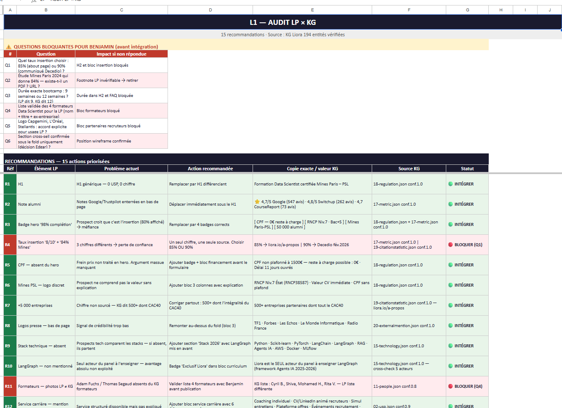562x408 pixels.
Task: Select the '18-regulation.json conf.1.0' cell in R1
Action: pyautogui.click(x=409, y=184)
